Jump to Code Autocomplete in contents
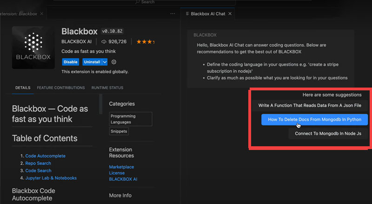372x204 pixels. click(46, 156)
